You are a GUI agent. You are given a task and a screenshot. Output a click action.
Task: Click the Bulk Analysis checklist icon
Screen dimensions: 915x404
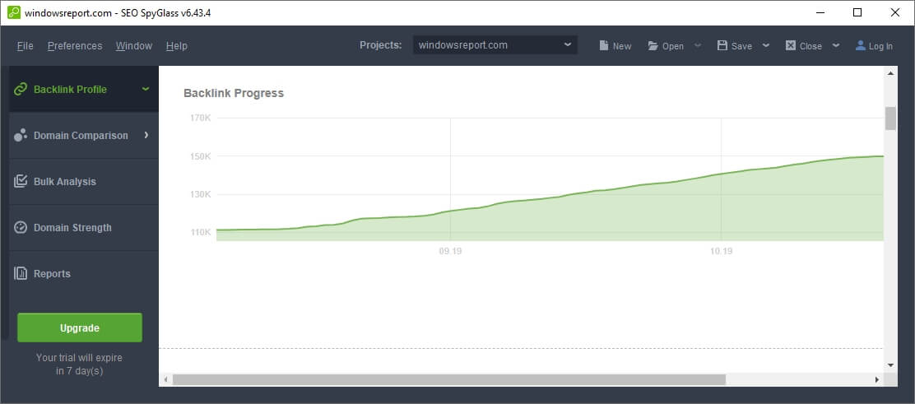tap(21, 181)
